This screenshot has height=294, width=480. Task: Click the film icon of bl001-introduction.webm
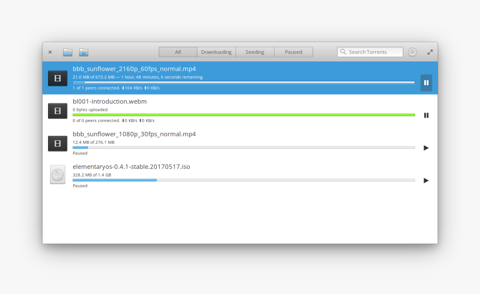[x=57, y=111]
